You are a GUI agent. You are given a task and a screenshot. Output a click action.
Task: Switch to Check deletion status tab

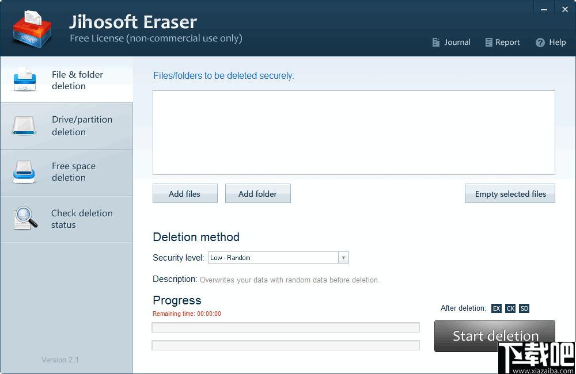click(x=67, y=219)
